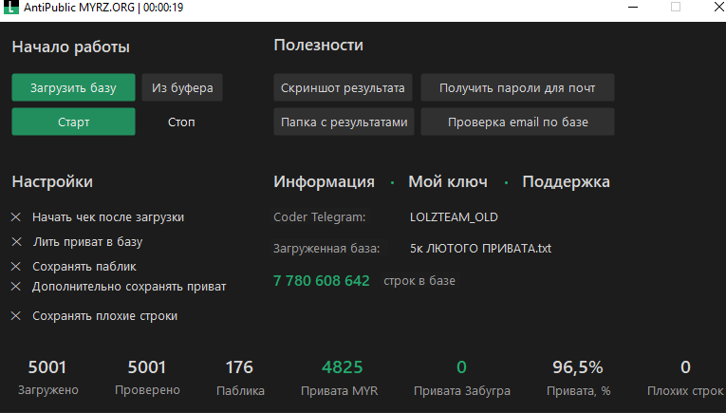The image size is (726, 413).
Task: Click the 'Привата Забугра' label
Action: 462,391
